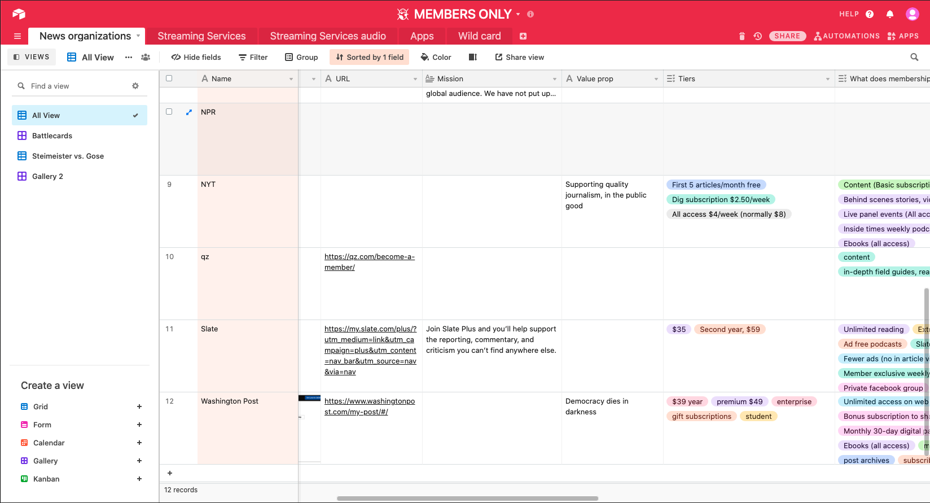Switch to Streaming Services tab
Image resolution: width=930 pixels, height=503 pixels.
point(201,36)
